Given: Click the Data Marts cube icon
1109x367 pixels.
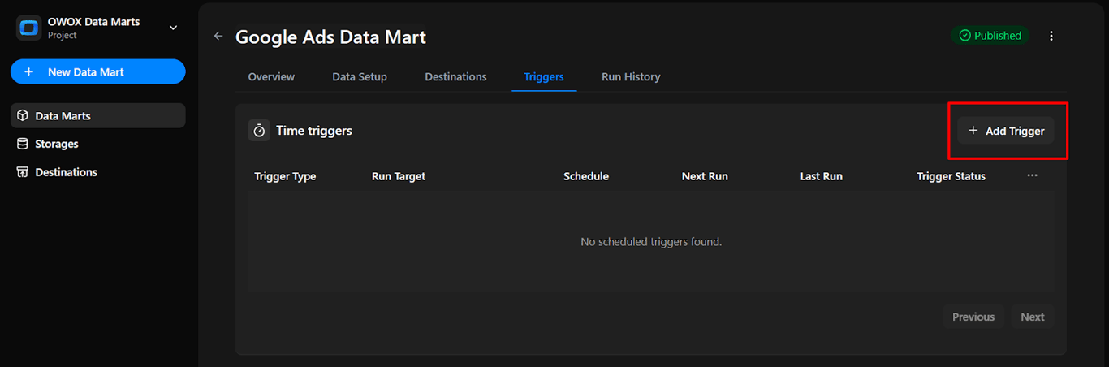Looking at the screenshot, I should (23, 115).
